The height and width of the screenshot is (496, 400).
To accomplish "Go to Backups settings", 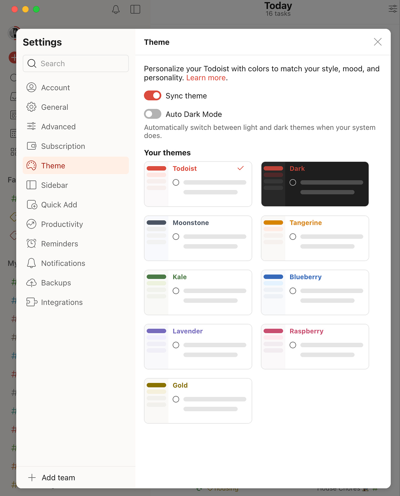I will pos(76,283).
